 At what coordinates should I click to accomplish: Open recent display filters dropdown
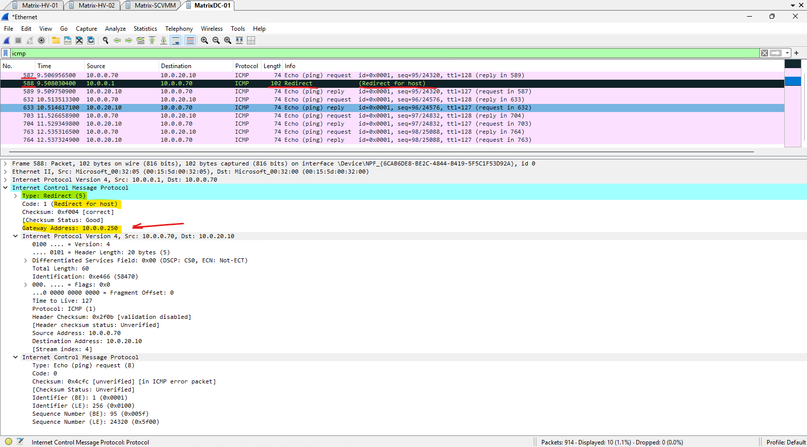787,53
